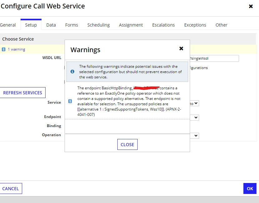259x203 pixels.
Task: Click the info icon beside '1 warning'
Action: [x=4, y=49]
